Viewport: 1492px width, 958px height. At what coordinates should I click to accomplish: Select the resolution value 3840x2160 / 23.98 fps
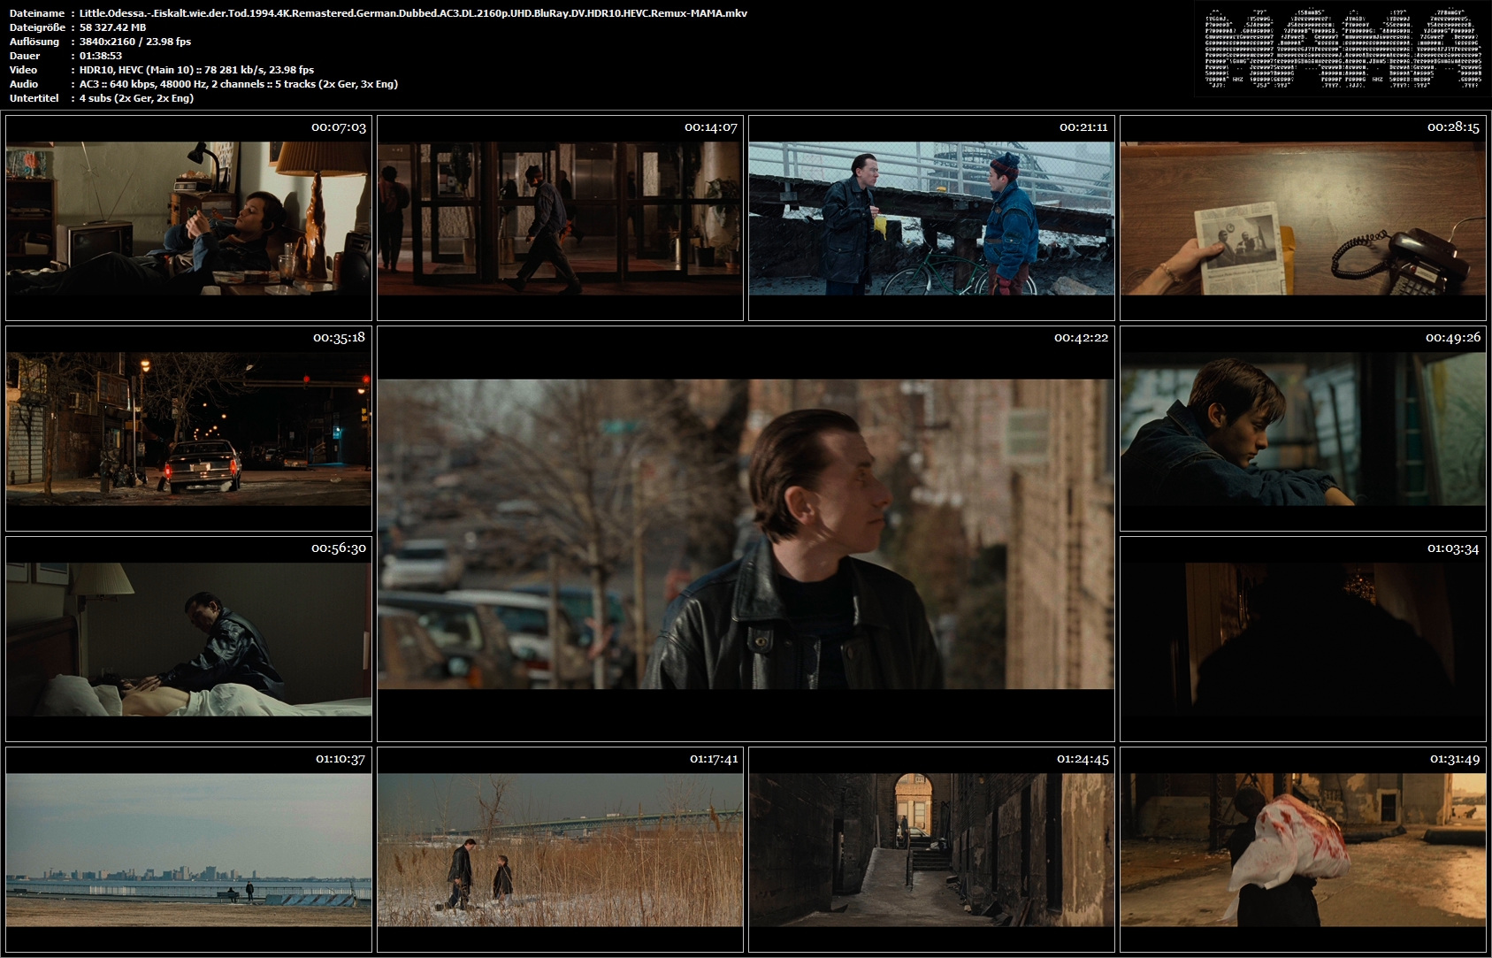(x=135, y=42)
